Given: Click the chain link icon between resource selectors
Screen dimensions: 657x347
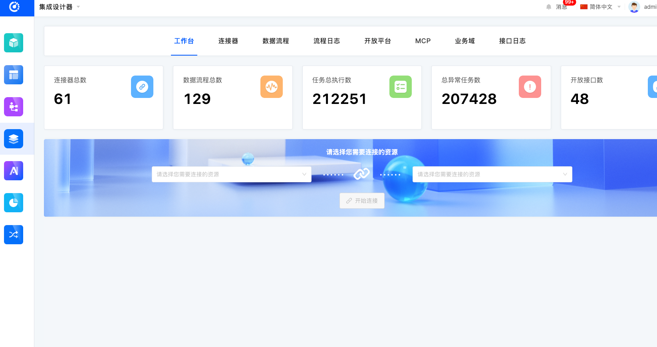Looking at the screenshot, I should click(362, 174).
